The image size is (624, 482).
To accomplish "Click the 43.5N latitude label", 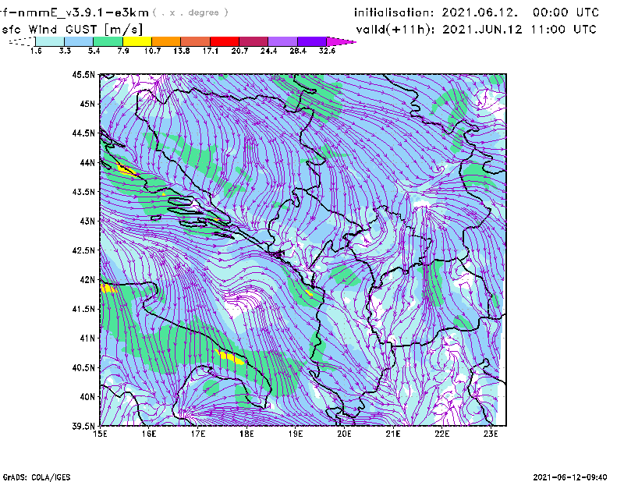I will click(x=83, y=191).
